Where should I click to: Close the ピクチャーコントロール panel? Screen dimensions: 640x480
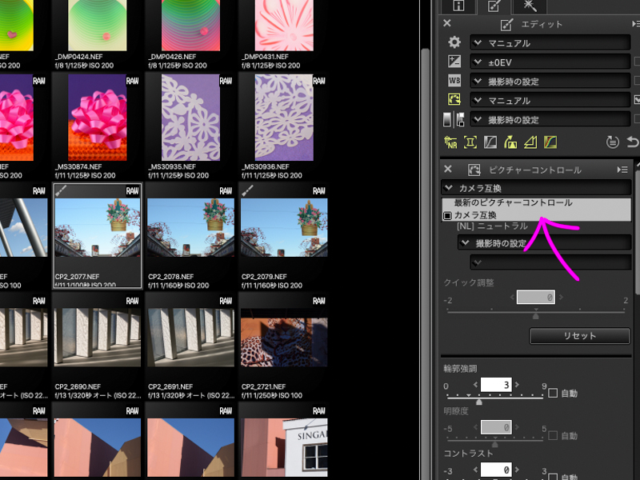click(x=448, y=169)
